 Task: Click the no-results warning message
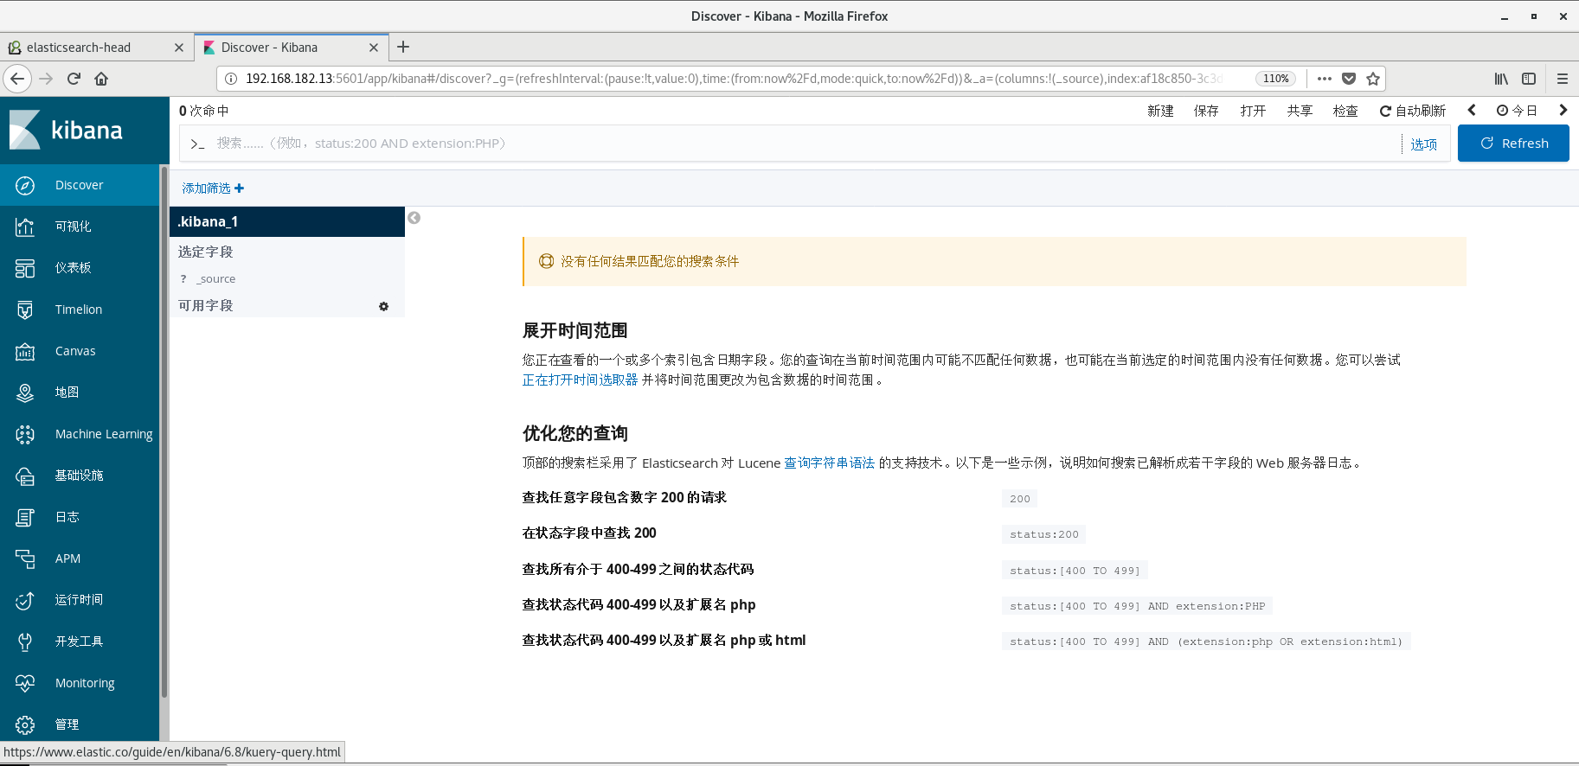pos(995,261)
